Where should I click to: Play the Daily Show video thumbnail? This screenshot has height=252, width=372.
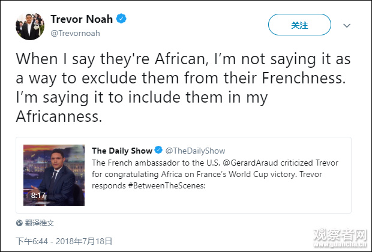(54, 175)
